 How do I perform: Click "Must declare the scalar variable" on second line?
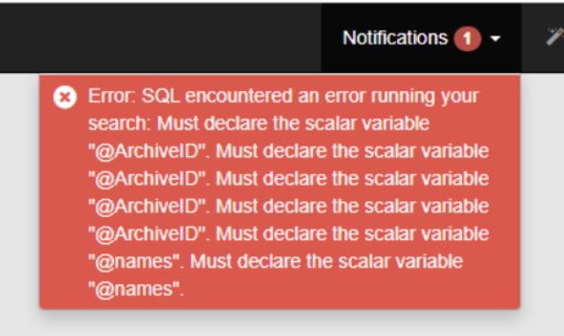[x=293, y=123]
